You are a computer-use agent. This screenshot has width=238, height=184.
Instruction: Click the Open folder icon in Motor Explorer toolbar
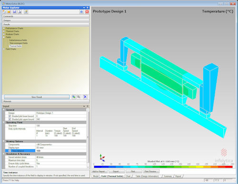click(9, 12)
